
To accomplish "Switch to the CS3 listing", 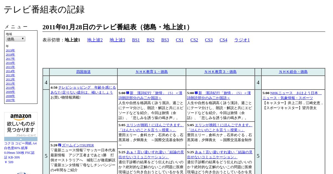I will pyautogui.click(x=209, y=40).
